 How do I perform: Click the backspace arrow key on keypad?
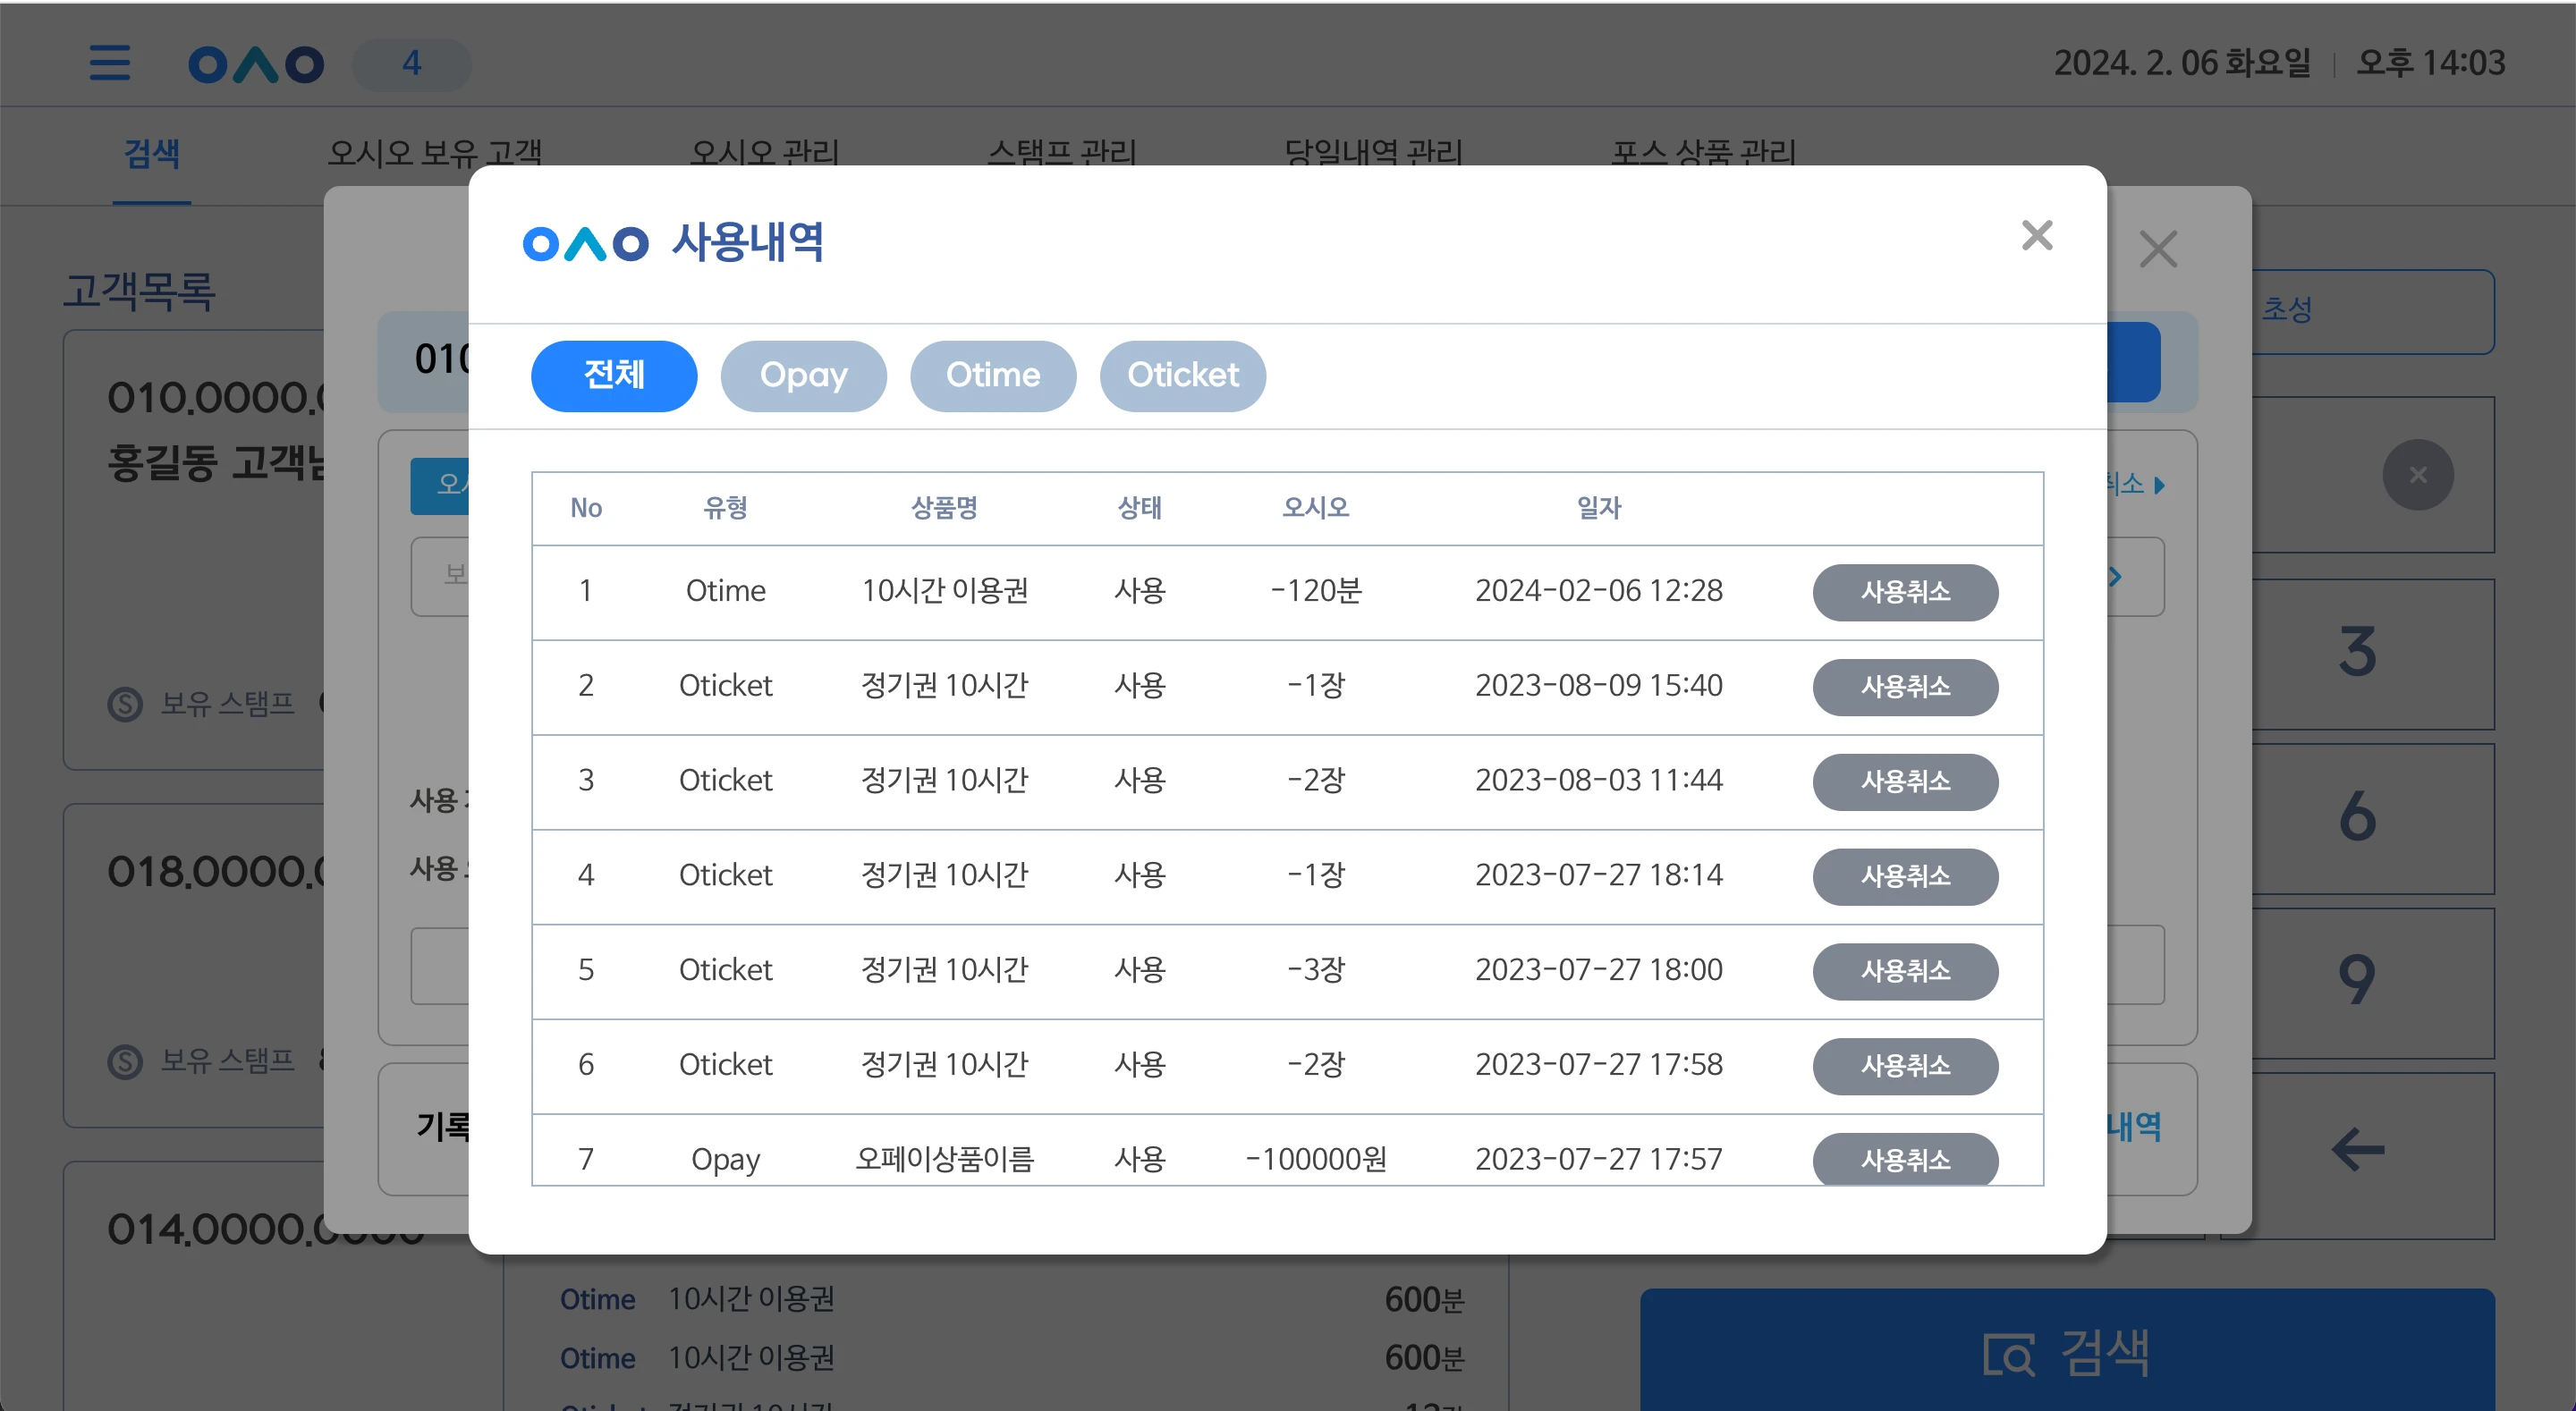coord(2357,1149)
